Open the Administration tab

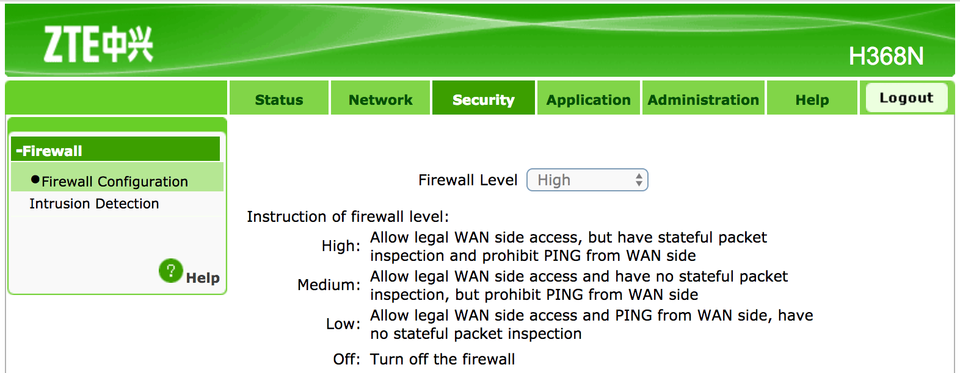tap(703, 100)
